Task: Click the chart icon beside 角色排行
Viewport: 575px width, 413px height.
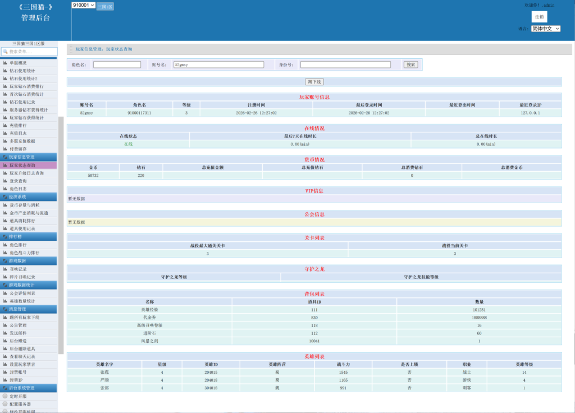Action: (x=5, y=245)
